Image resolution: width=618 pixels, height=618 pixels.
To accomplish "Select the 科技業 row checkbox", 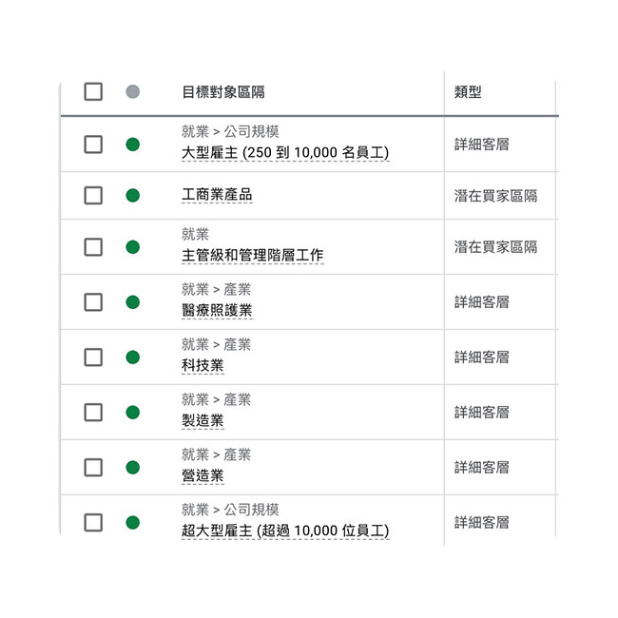I will pos(93,357).
